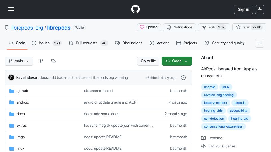
Task: Open the Projects tab
Action: (187, 43)
